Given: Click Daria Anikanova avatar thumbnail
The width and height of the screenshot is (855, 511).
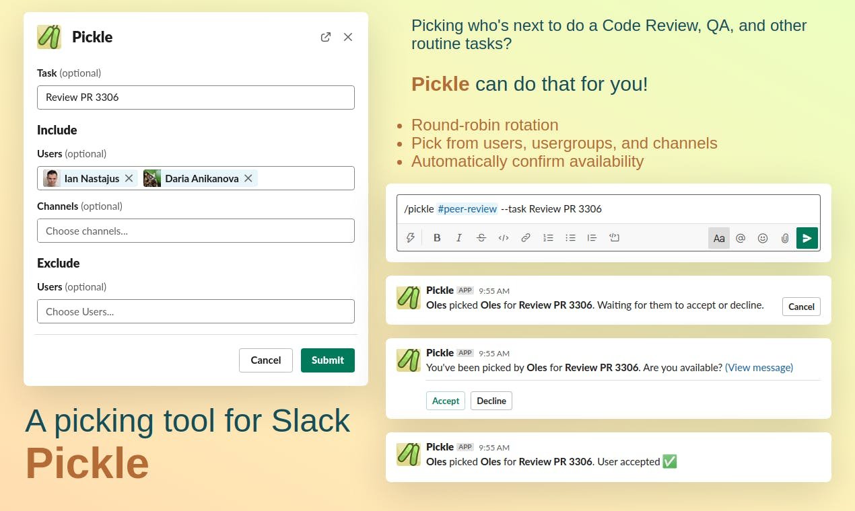Looking at the screenshot, I should click(152, 178).
